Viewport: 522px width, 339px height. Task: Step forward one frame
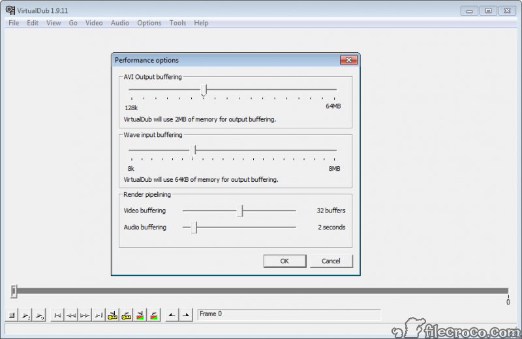click(x=85, y=315)
